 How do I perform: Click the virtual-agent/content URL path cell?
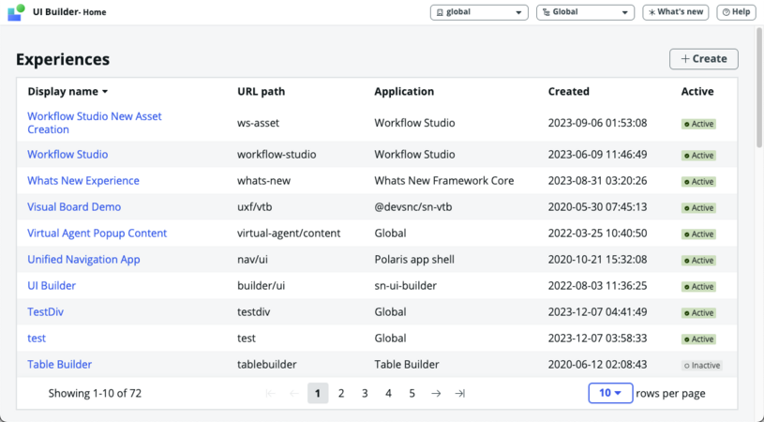tap(289, 234)
